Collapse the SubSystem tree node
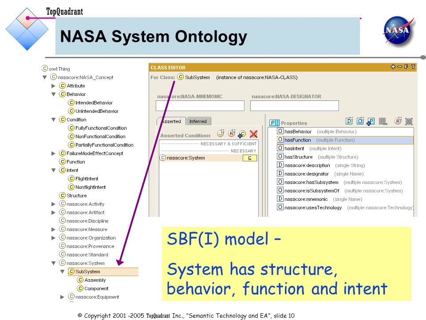The height and width of the screenshot is (320, 426). click(63, 272)
